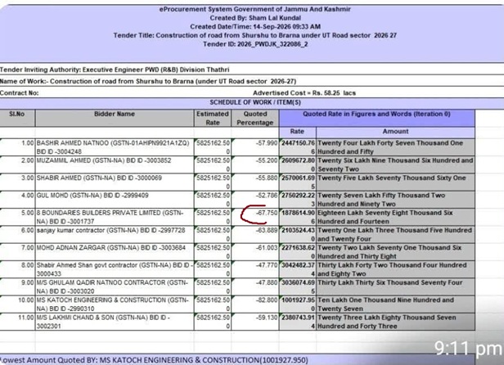Select bidder cell MOHD ADNAN ZARGAR

(x=115, y=252)
